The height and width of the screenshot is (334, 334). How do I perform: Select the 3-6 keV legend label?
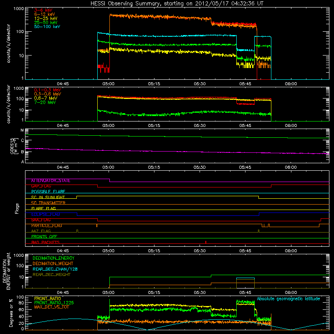click(x=43, y=10)
